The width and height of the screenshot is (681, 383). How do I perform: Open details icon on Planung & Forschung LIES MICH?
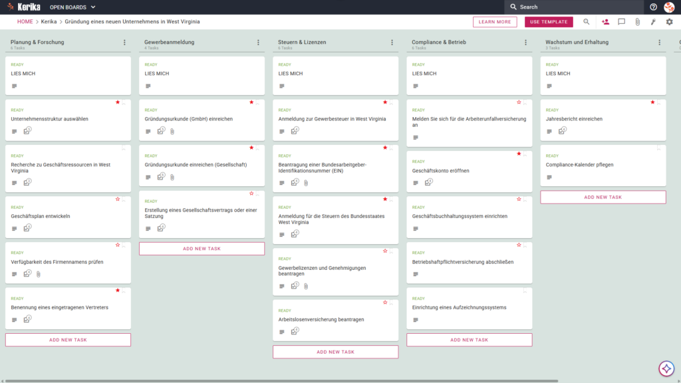click(15, 86)
